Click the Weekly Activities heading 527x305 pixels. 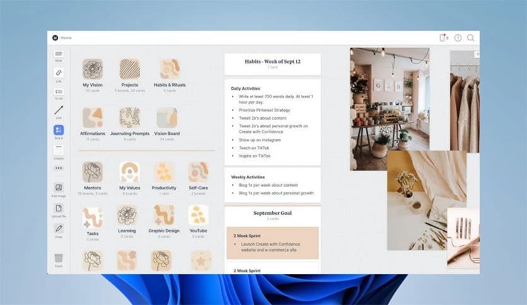248,177
